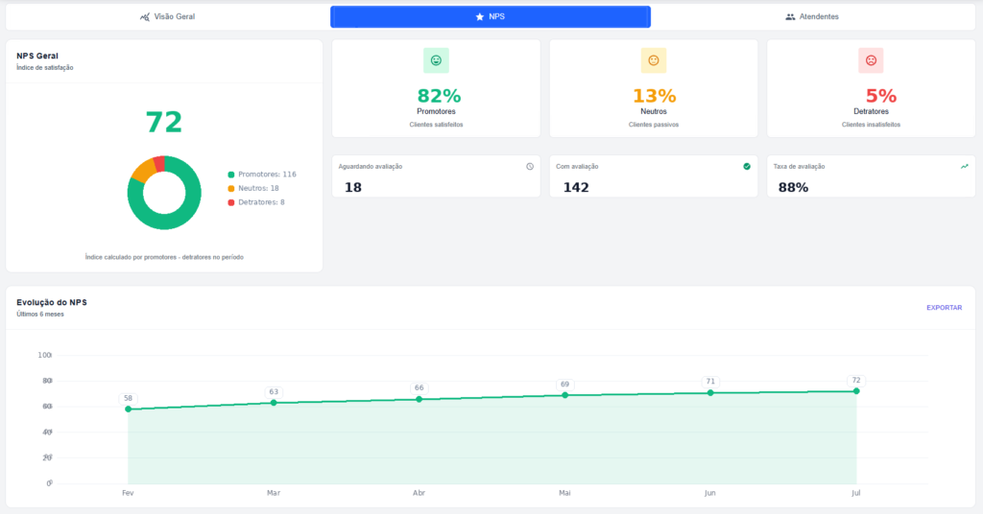Viewport: 983px width, 514px height.
Task: Toggle the Neutros: 18 legend item
Action: pos(253,188)
